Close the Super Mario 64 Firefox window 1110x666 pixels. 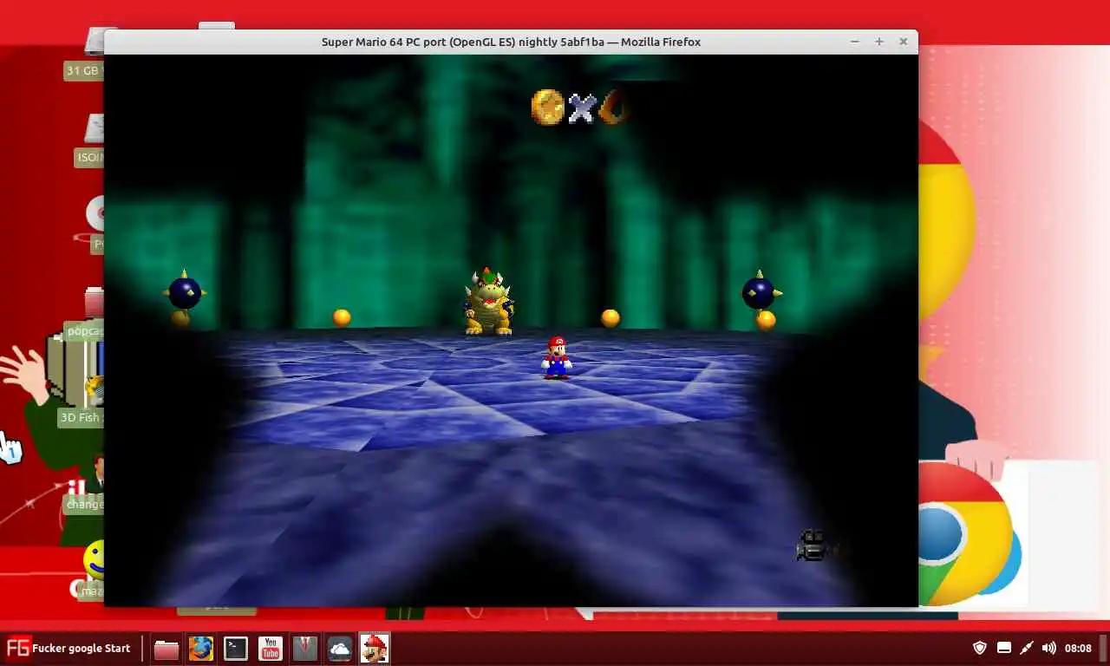tap(903, 42)
